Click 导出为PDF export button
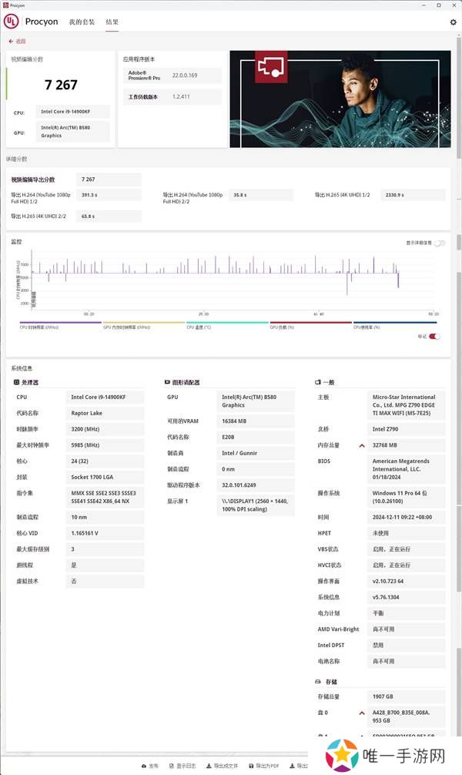Image resolution: width=462 pixels, height=775 pixels. coord(264,766)
